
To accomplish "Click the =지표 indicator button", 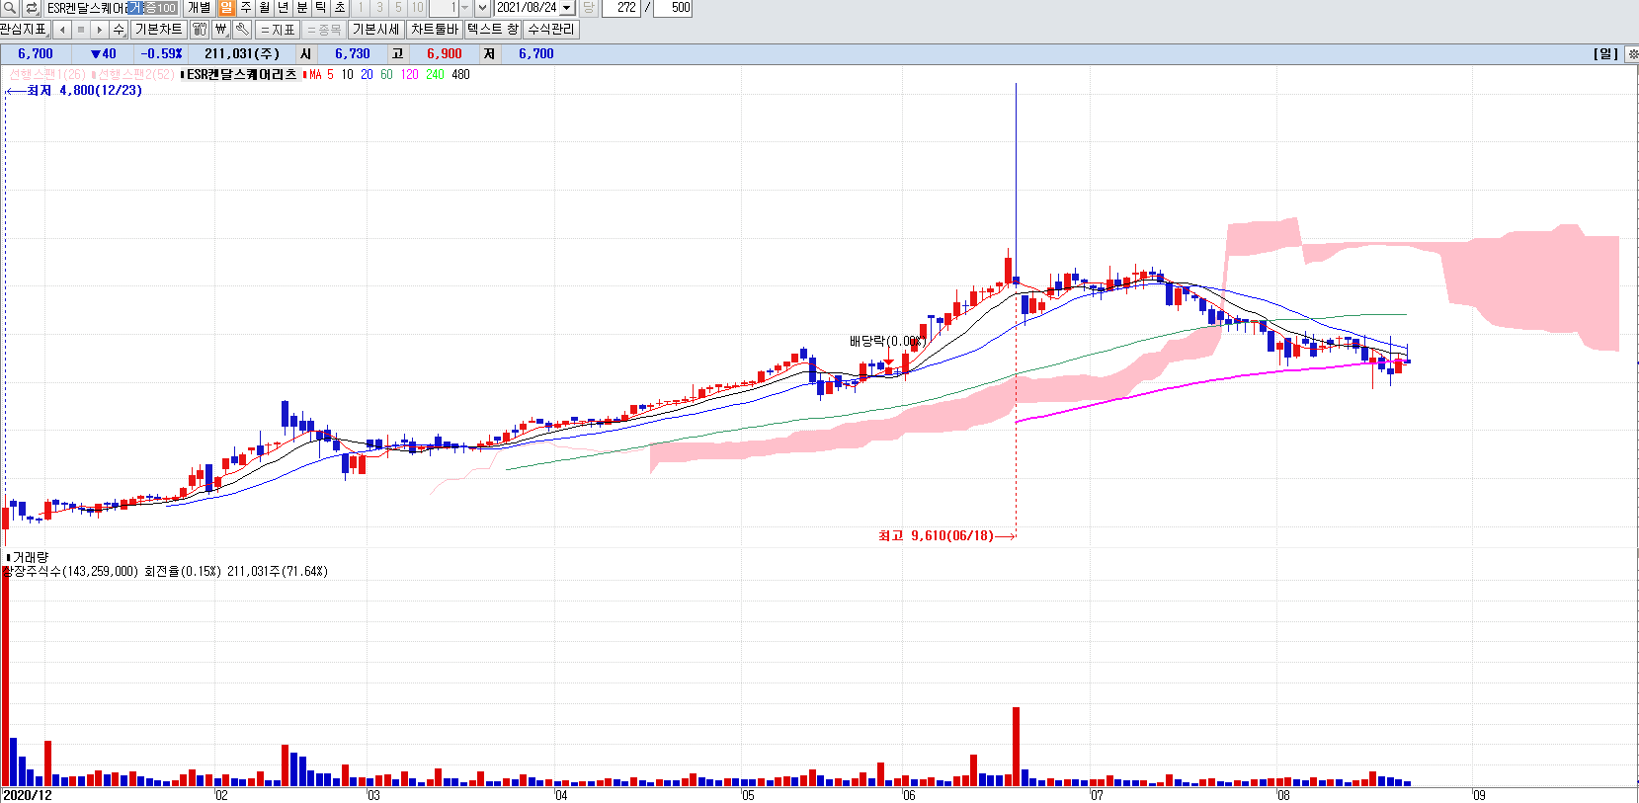I will coord(278,30).
